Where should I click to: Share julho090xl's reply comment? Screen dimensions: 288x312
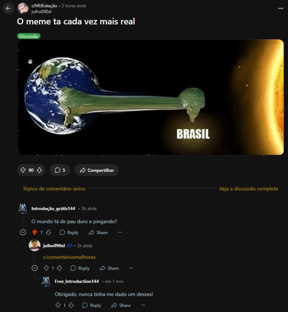(109, 268)
